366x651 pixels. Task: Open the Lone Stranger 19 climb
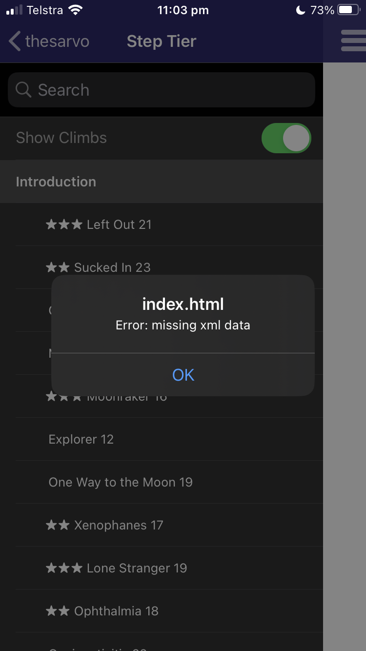[x=137, y=568]
